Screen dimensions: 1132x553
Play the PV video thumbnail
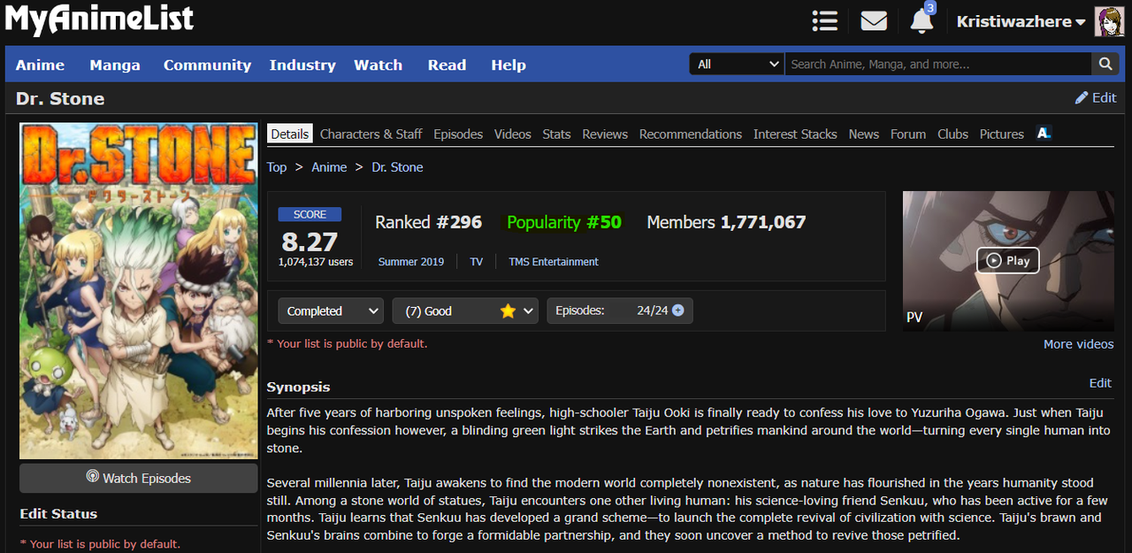1008,260
